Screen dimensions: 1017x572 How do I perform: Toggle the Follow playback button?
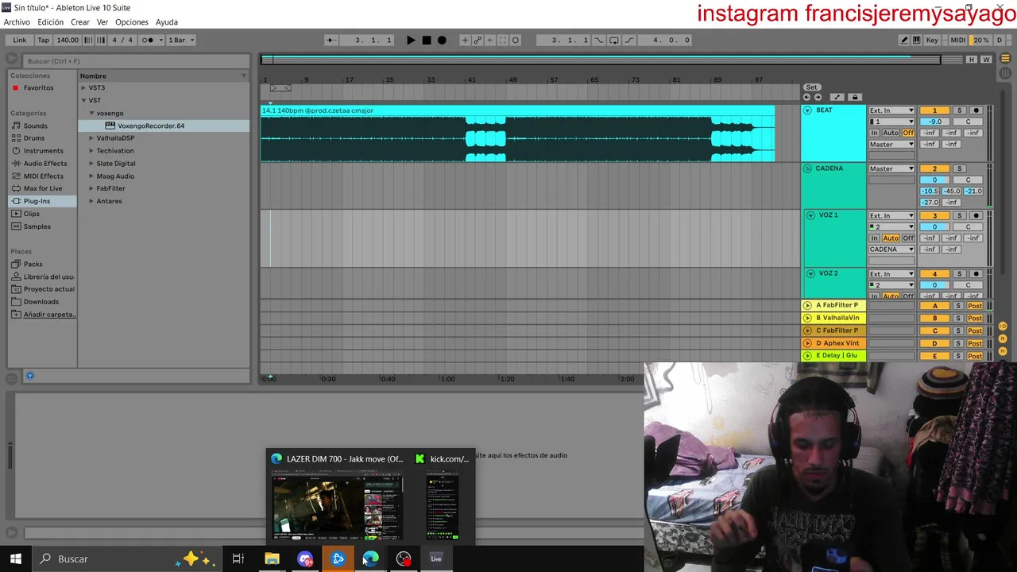(x=331, y=41)
